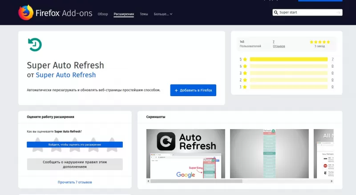Click the Firefox logo icon
This screenshot has height=195, width=356.
[x=26, y=12]
